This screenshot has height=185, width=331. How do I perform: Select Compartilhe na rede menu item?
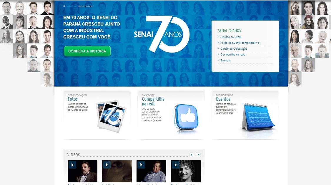pos(233,55)
